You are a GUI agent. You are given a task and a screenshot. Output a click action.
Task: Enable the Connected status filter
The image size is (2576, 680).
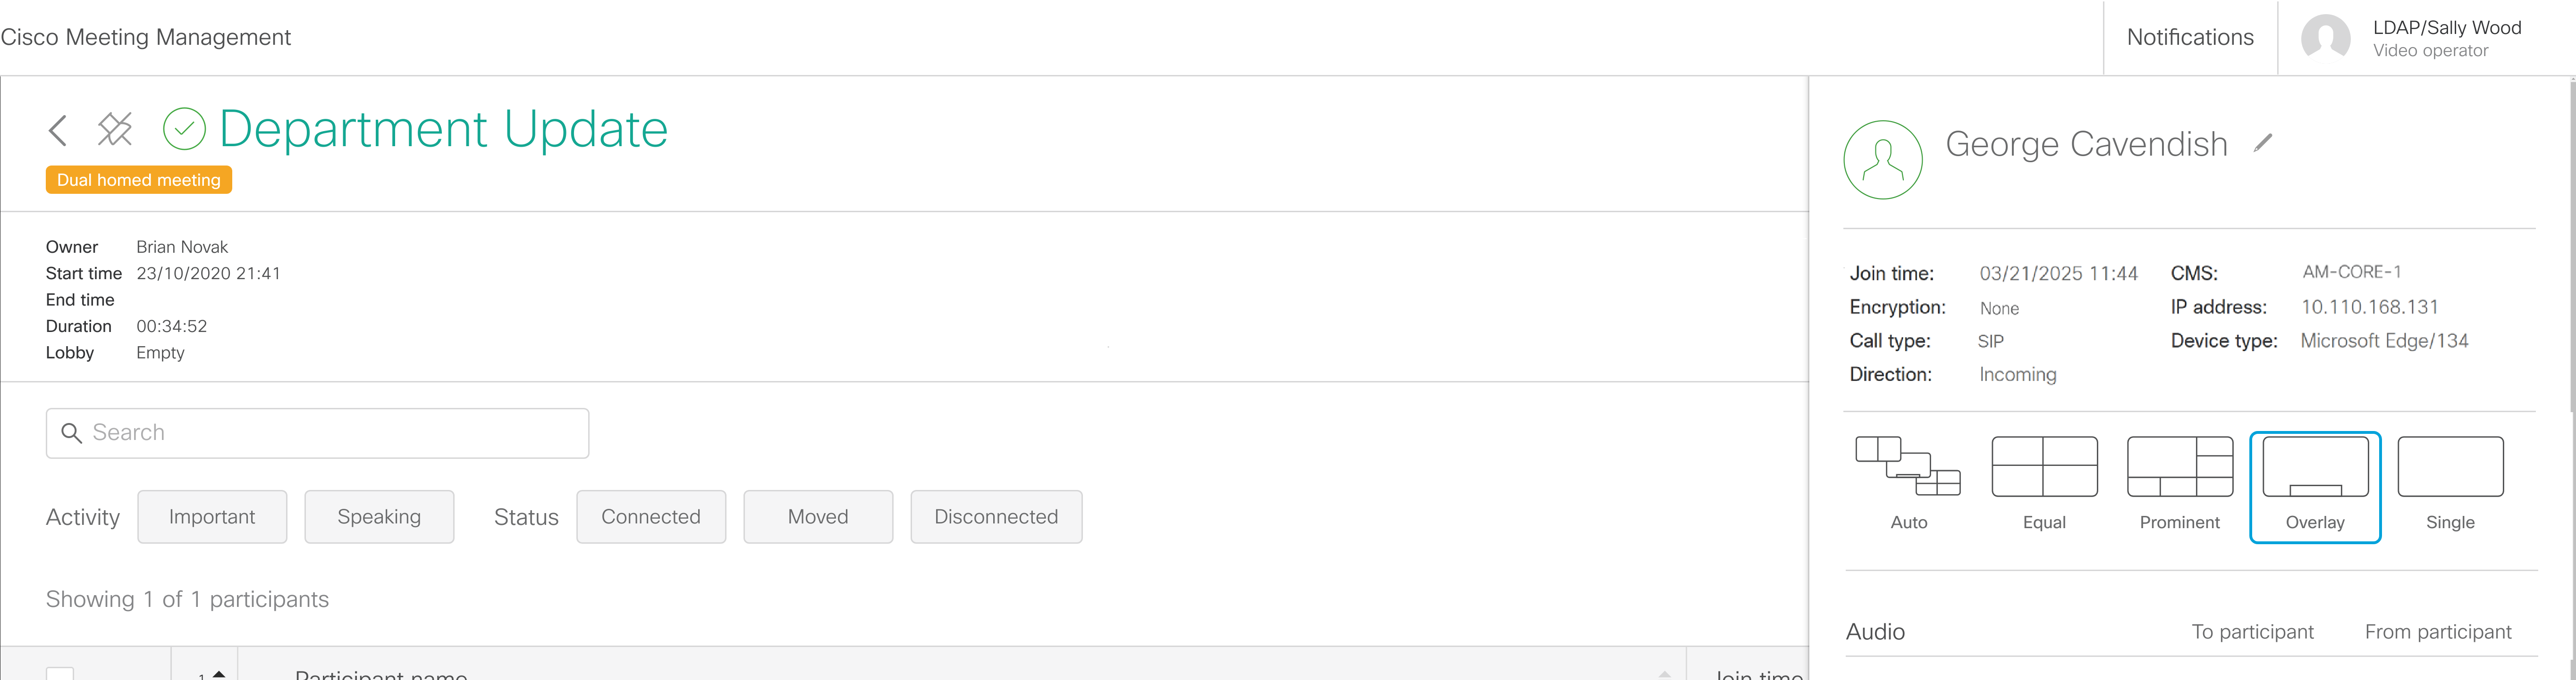pyautogui.click(x=651, y=516)
